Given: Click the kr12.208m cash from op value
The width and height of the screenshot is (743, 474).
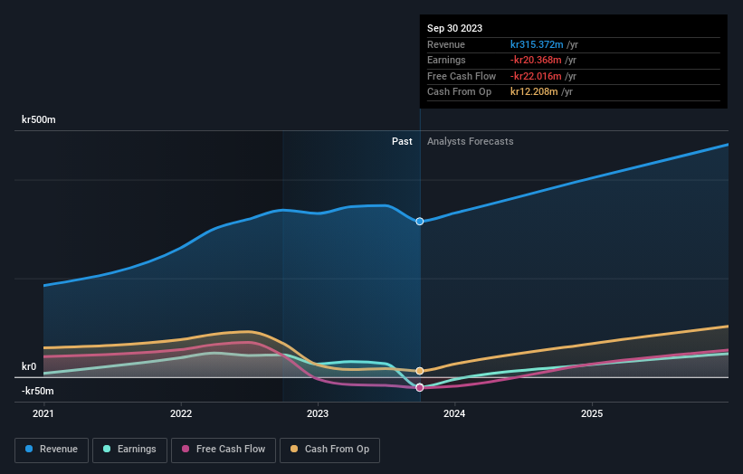Looking at the screenshot, I should point(534,92).
